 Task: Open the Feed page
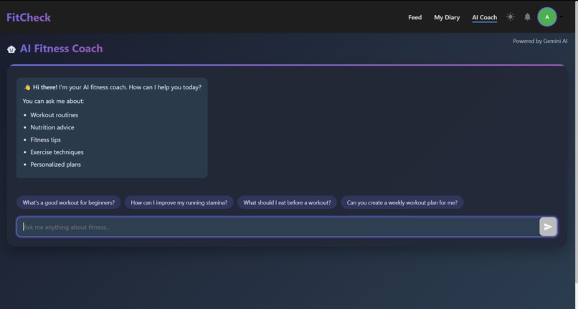click(x=414, y=17)
